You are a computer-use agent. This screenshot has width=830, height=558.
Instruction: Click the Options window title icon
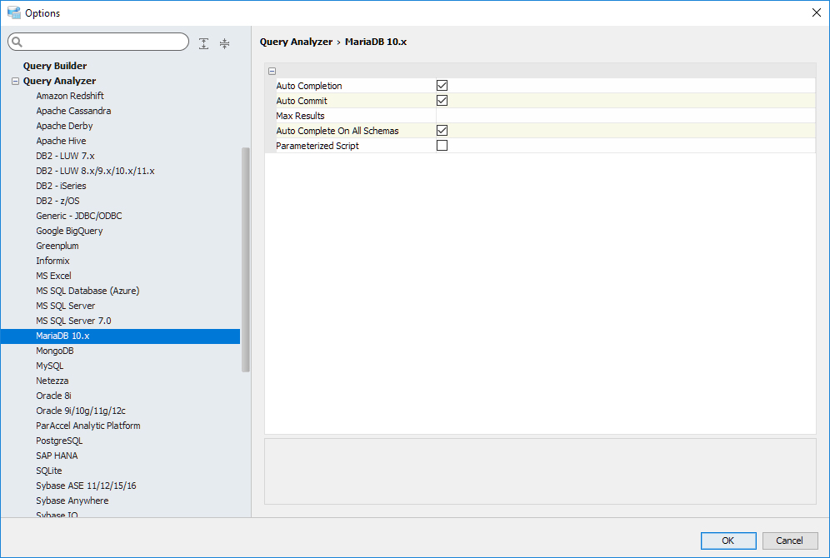13,12
